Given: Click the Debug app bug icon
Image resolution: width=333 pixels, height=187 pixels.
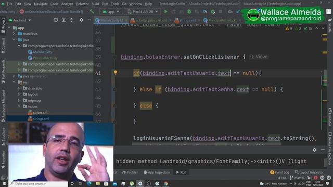Looking at the screenshot, I should pyautogui.click(x=189, y=11).
